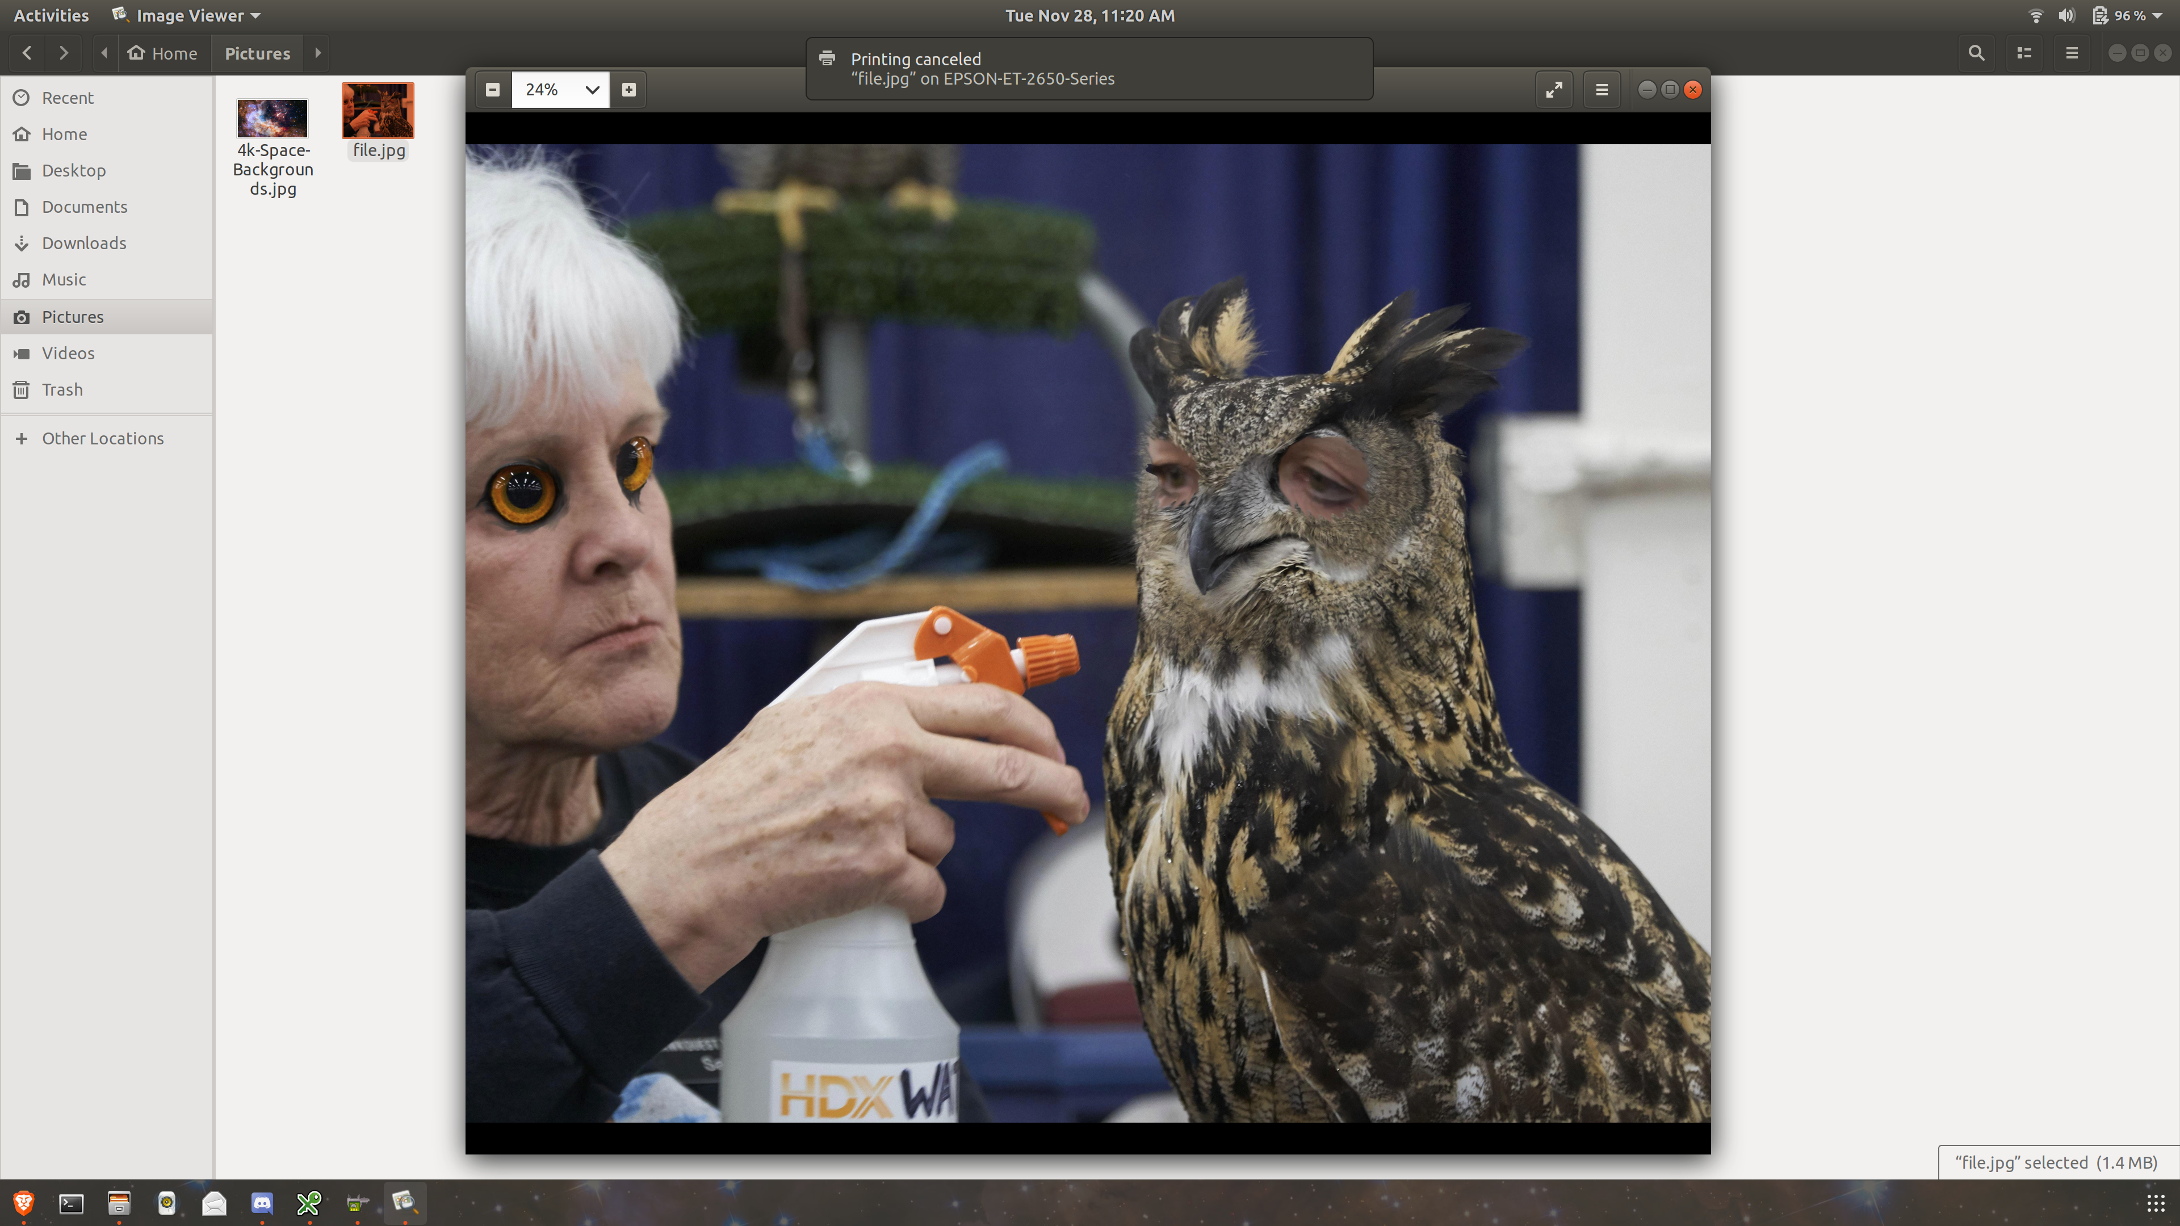Open the Image Viewer hamburger menu

(x=1602, y=90)
